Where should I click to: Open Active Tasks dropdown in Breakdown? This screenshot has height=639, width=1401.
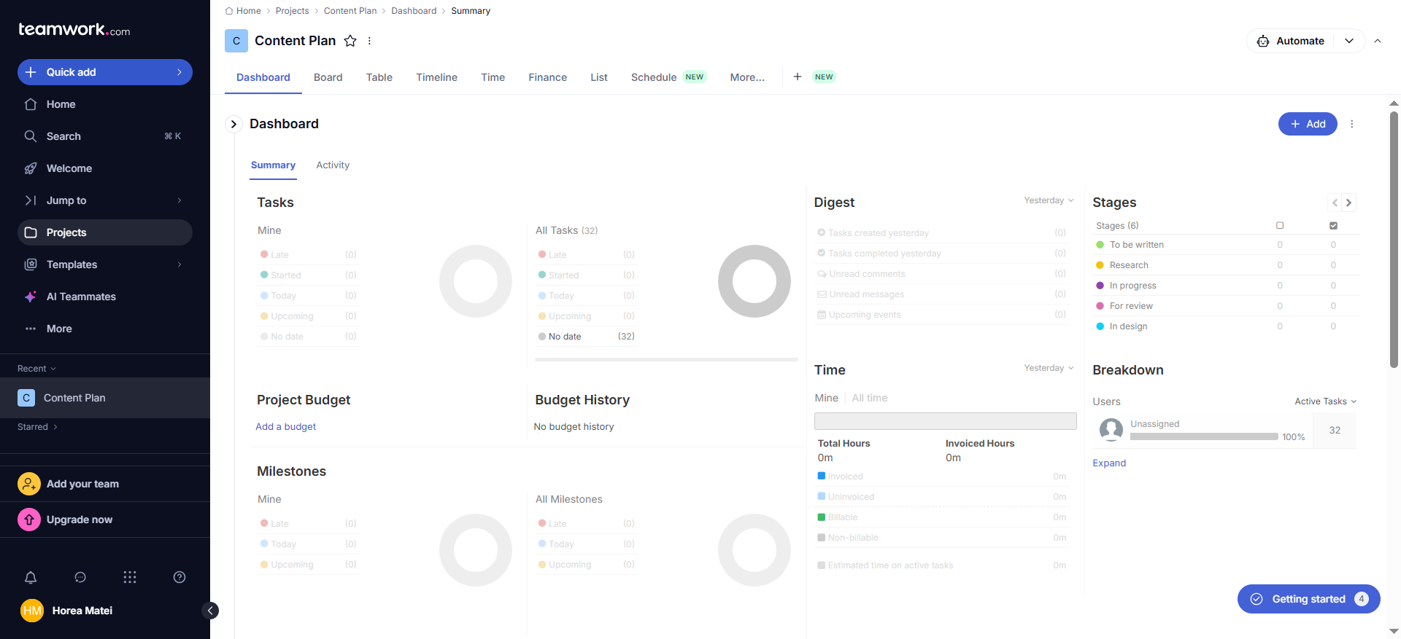(x=1325, y=401)
